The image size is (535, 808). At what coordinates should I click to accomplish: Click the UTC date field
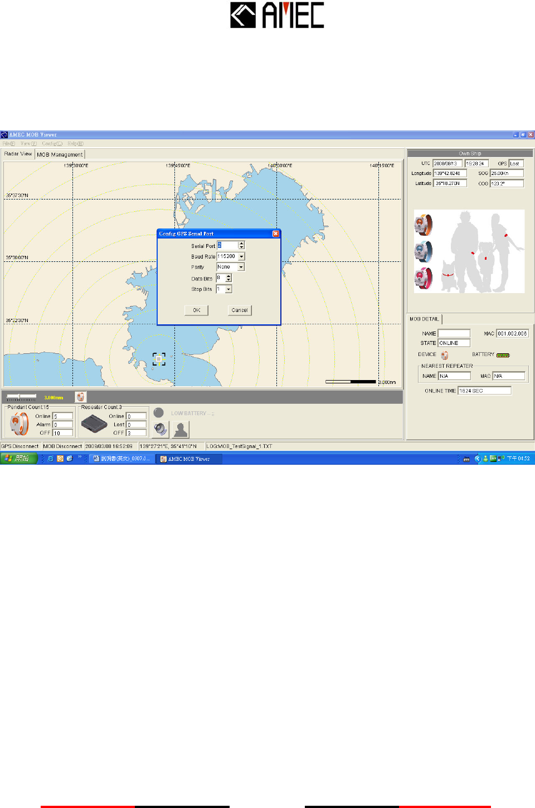pos(448,163)
